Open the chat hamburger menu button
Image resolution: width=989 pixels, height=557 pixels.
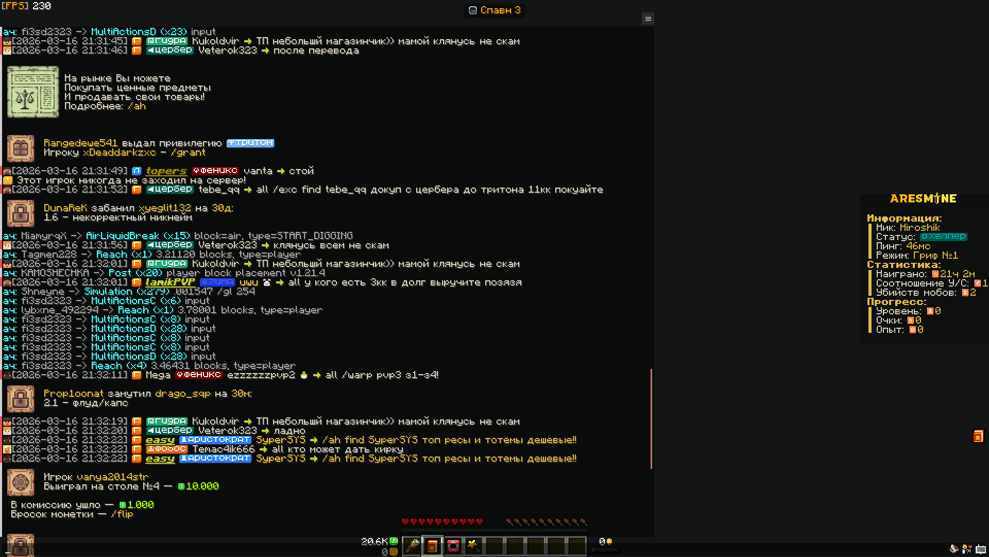point(648,19)
